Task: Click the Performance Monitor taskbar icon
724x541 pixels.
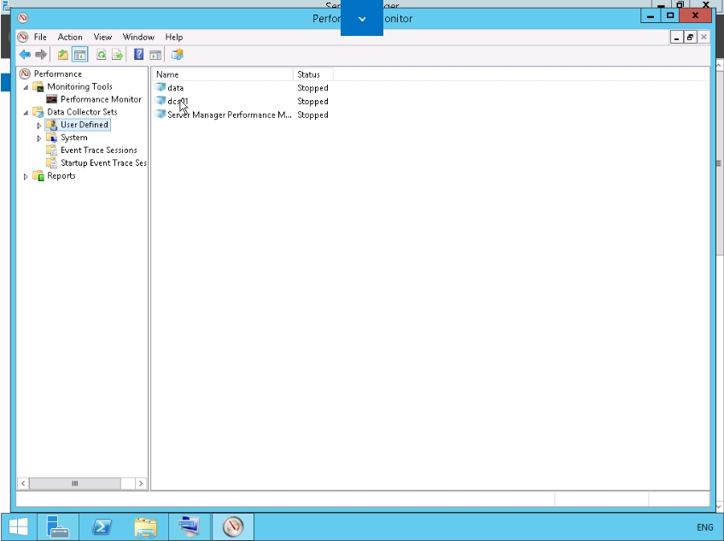Action: coord(233,526)
